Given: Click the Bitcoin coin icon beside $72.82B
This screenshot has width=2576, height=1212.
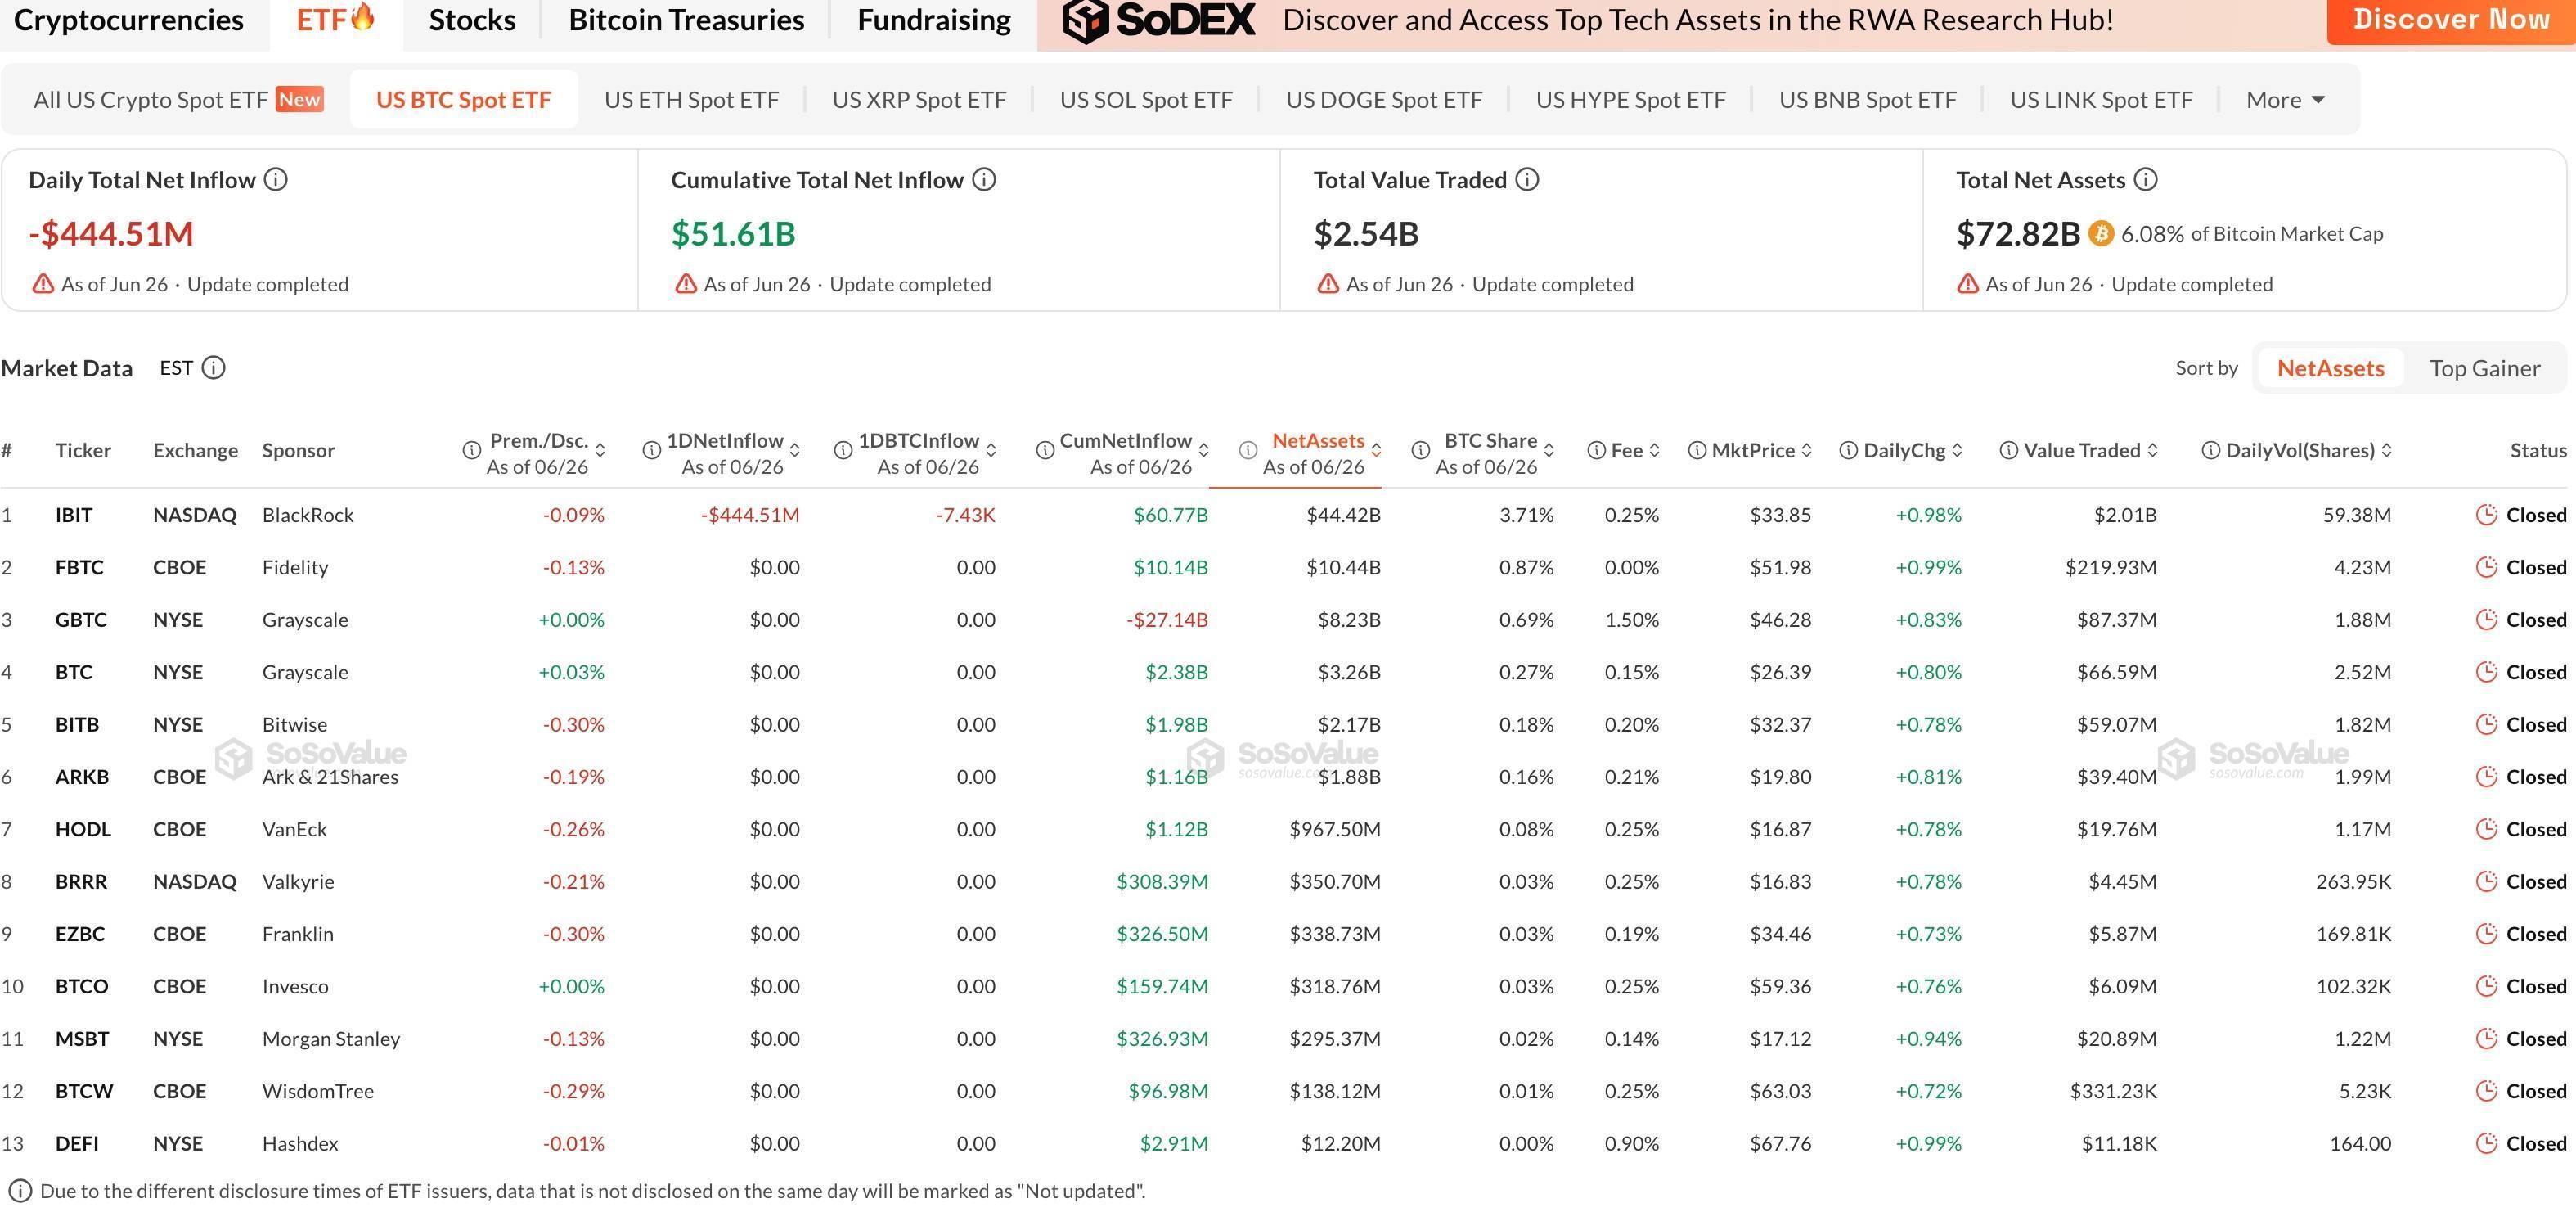Looking at the screenshot, I should point(2100,234).
